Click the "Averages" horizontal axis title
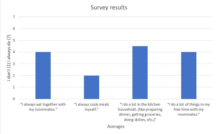 (116, 126)
